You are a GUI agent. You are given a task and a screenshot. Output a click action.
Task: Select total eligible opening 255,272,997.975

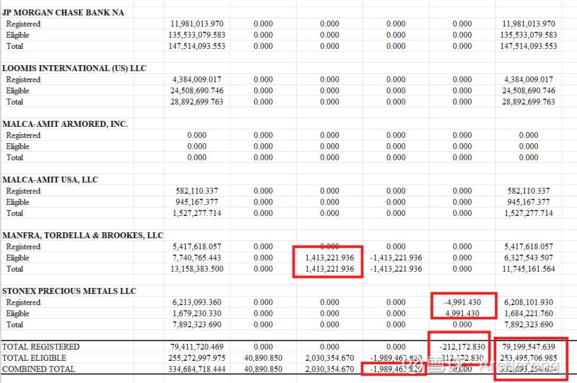tap(197, 358)
